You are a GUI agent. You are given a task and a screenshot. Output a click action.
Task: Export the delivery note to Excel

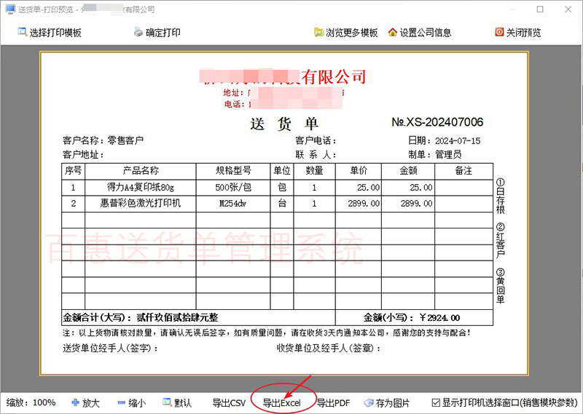(x=281, y=403)
